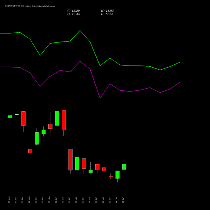Click the 19 Jun date label

pyautogui.click(x=16, y=200)
